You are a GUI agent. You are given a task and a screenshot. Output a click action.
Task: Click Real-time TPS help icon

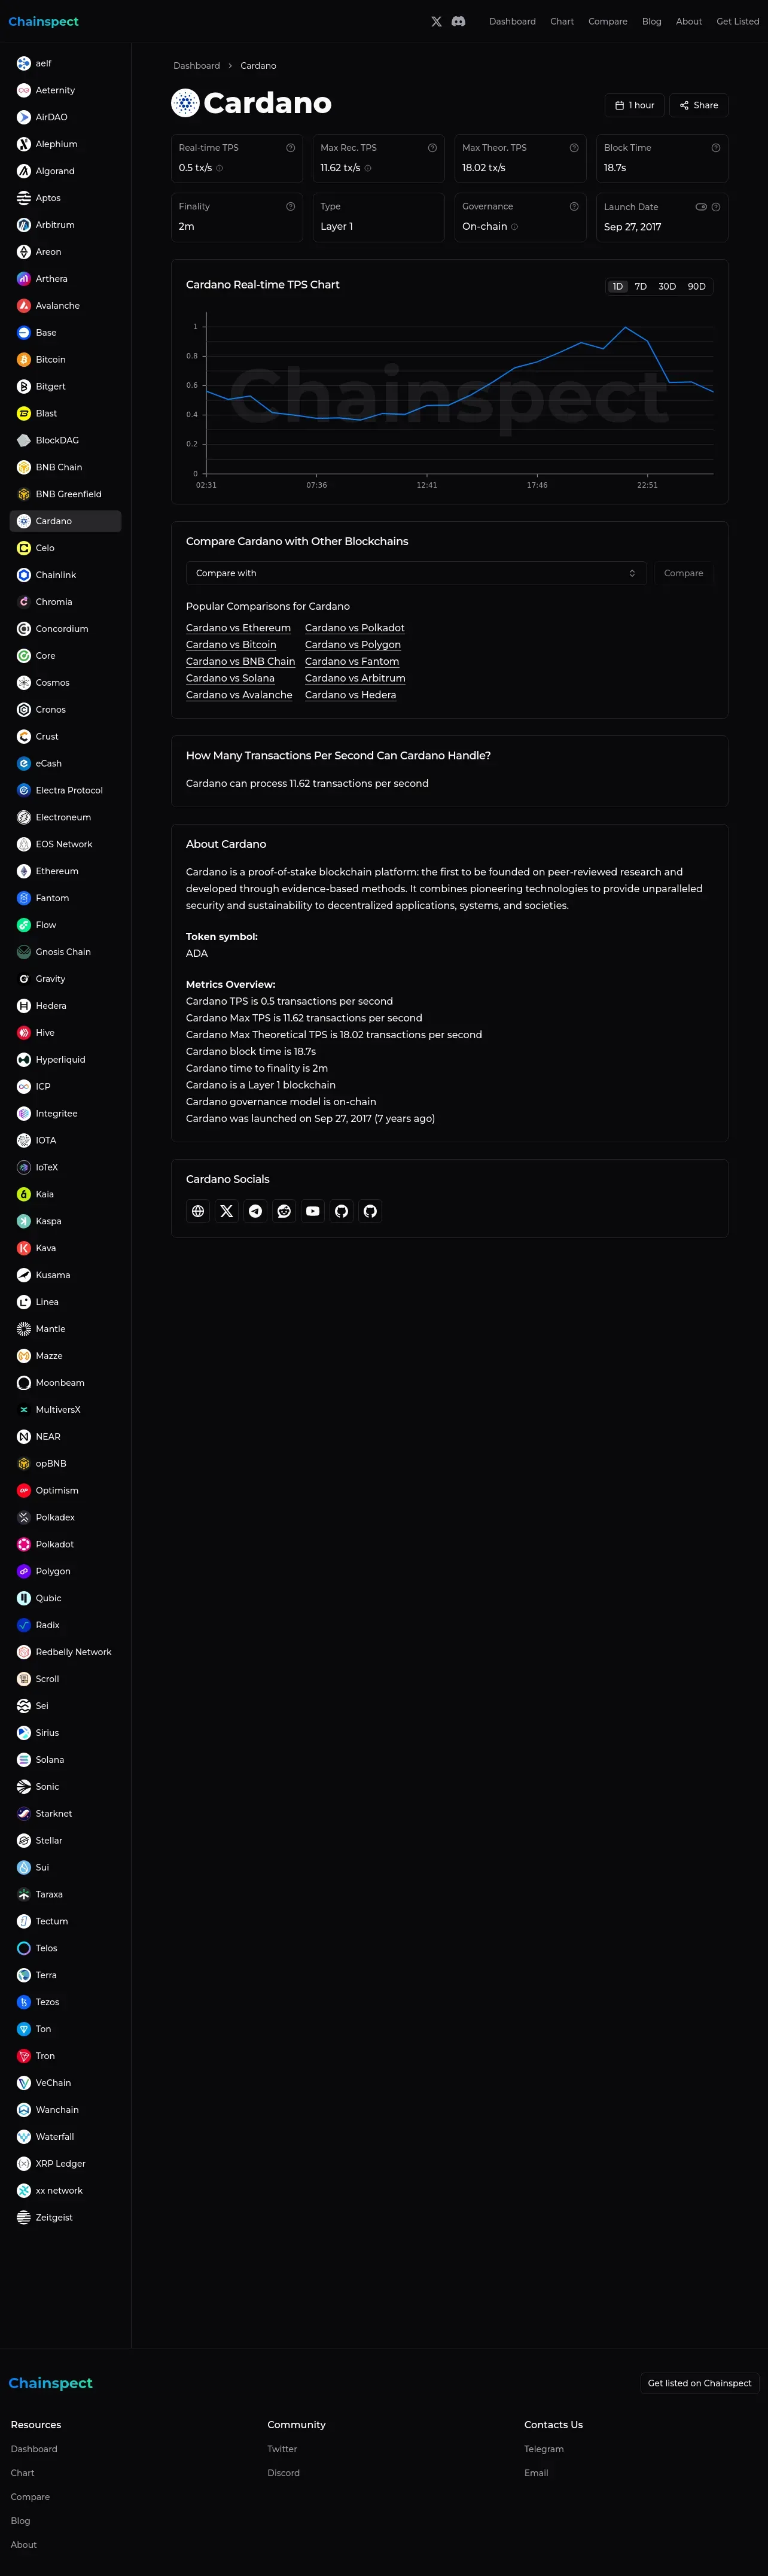coord(290,148)
